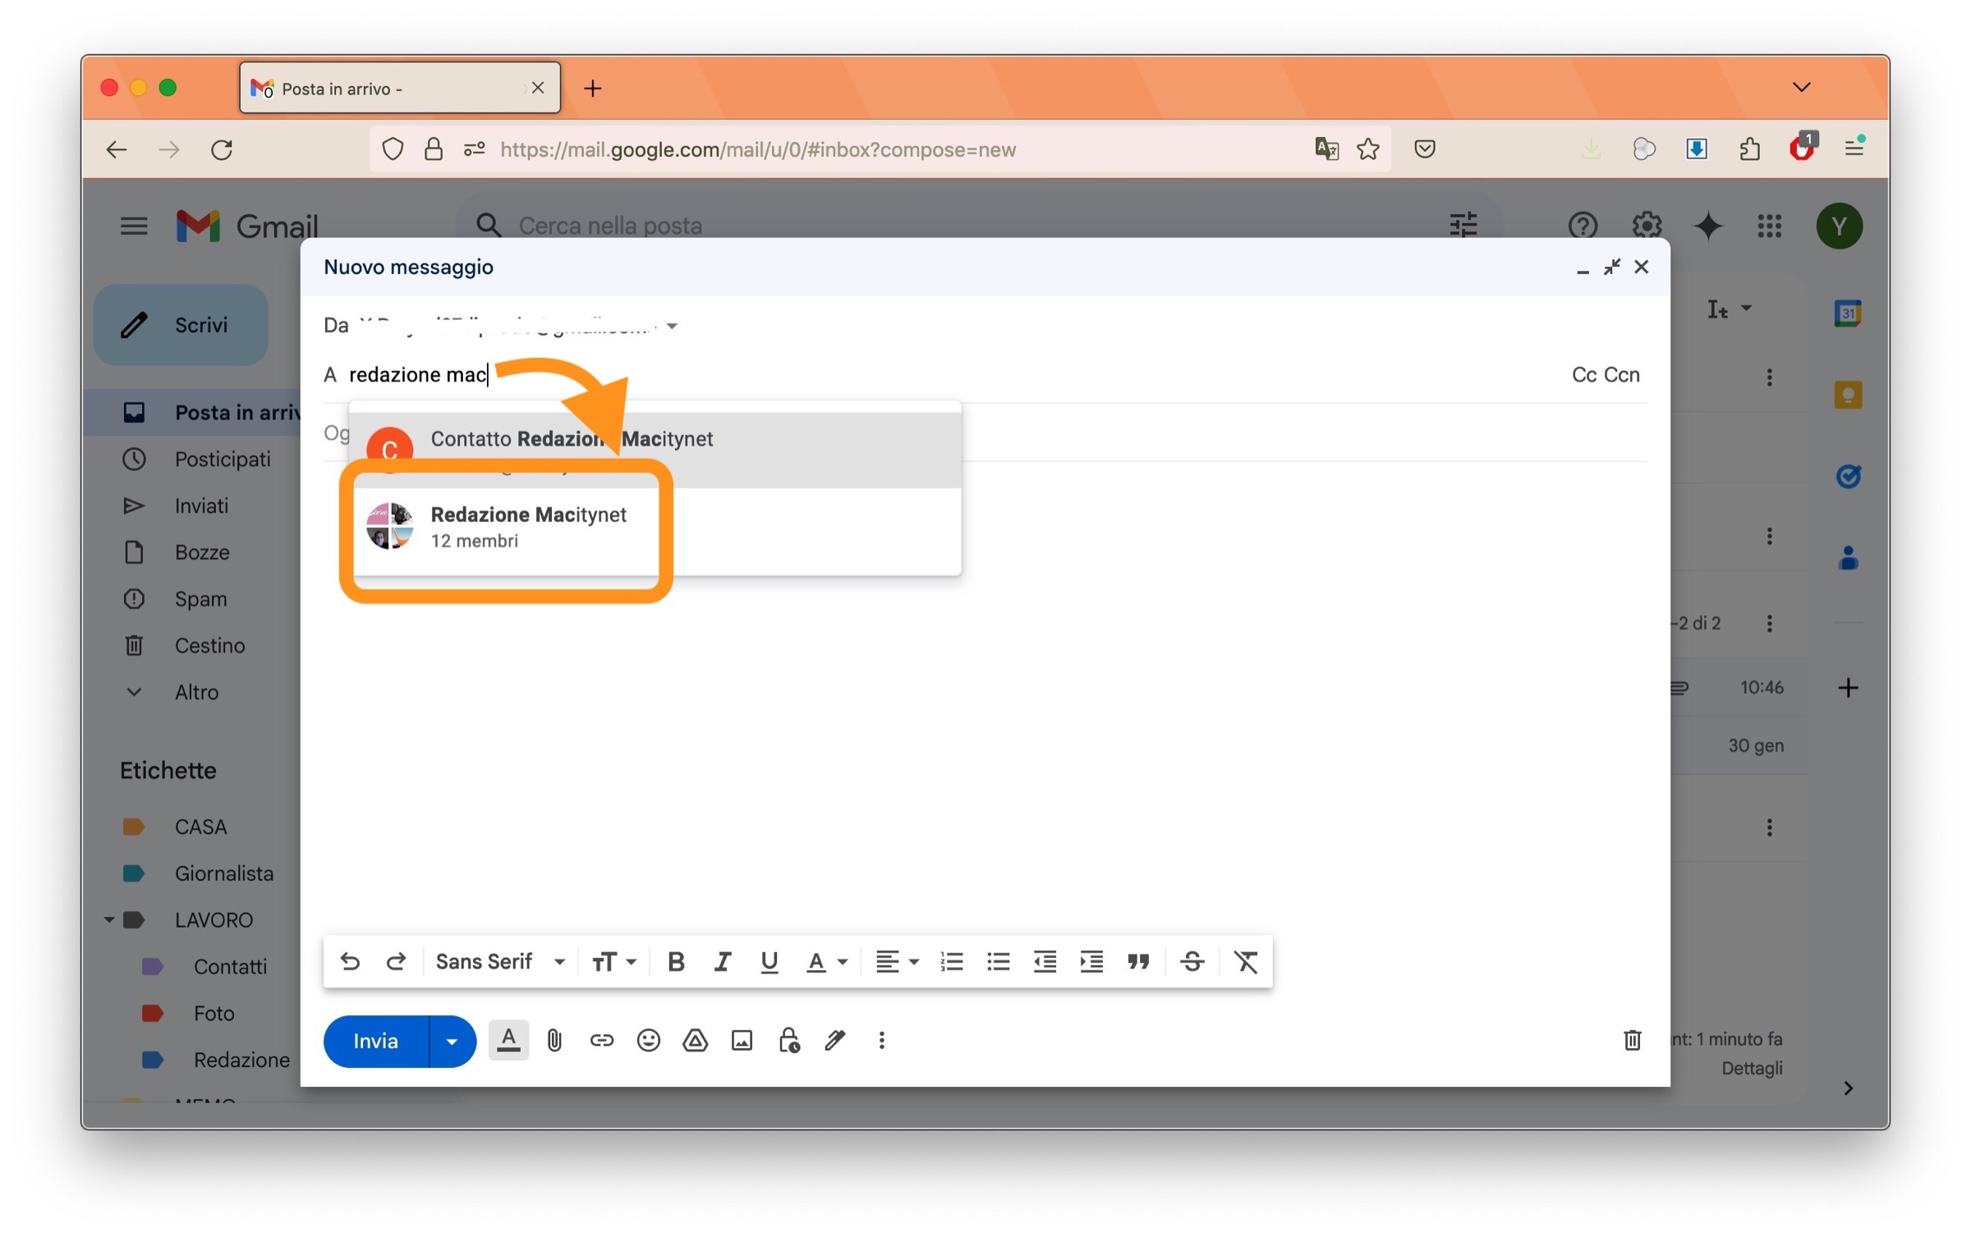Image resolution: width=1971 pixels, height=1237 pixels.
Task: Click the Invia send button
Action: click(x=375, y=1042)
